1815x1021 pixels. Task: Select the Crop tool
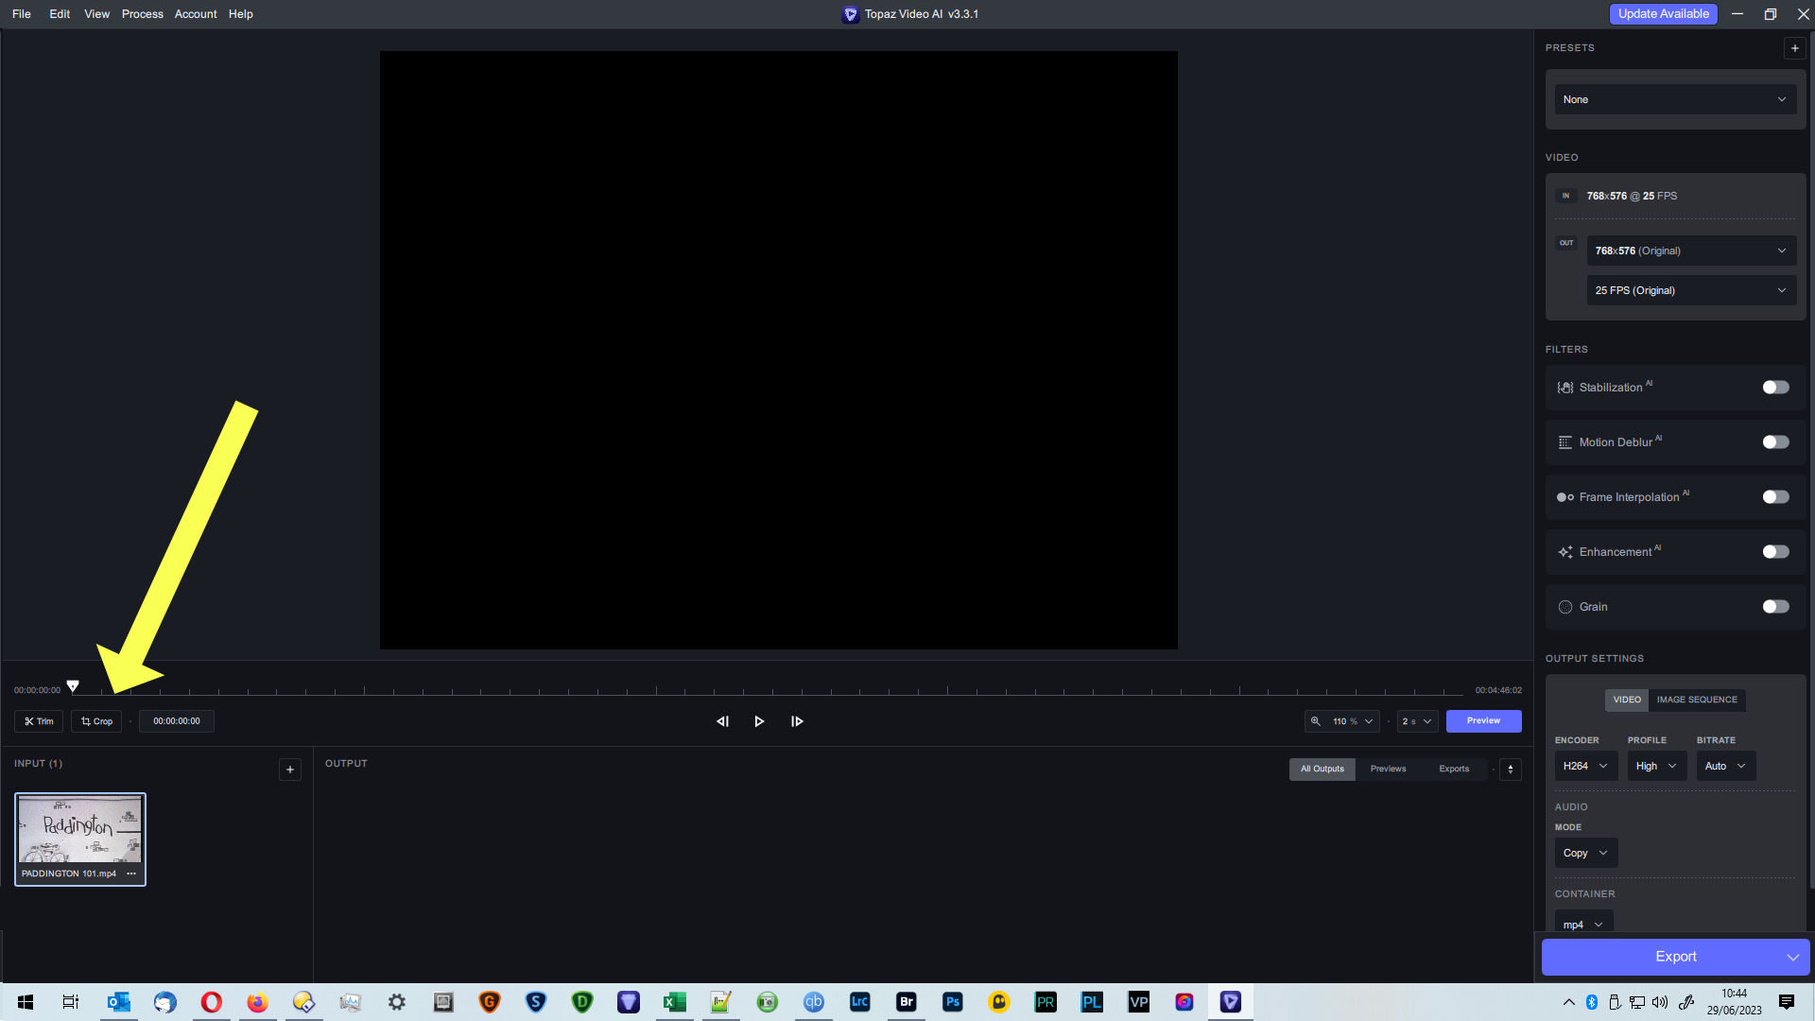(96, 721)
